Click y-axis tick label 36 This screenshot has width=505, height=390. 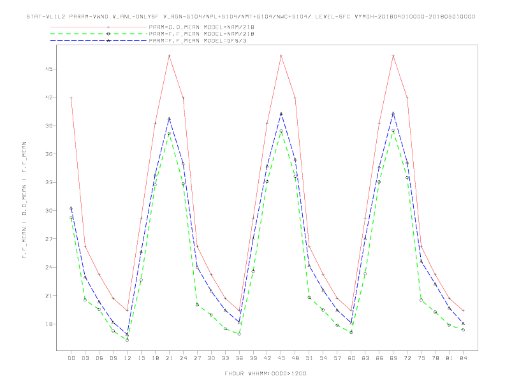(x=49, y=154)
